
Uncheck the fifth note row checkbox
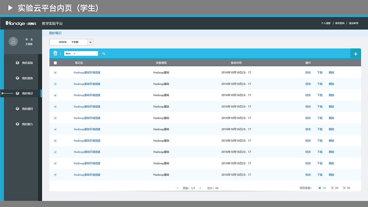tap(55, 118)
